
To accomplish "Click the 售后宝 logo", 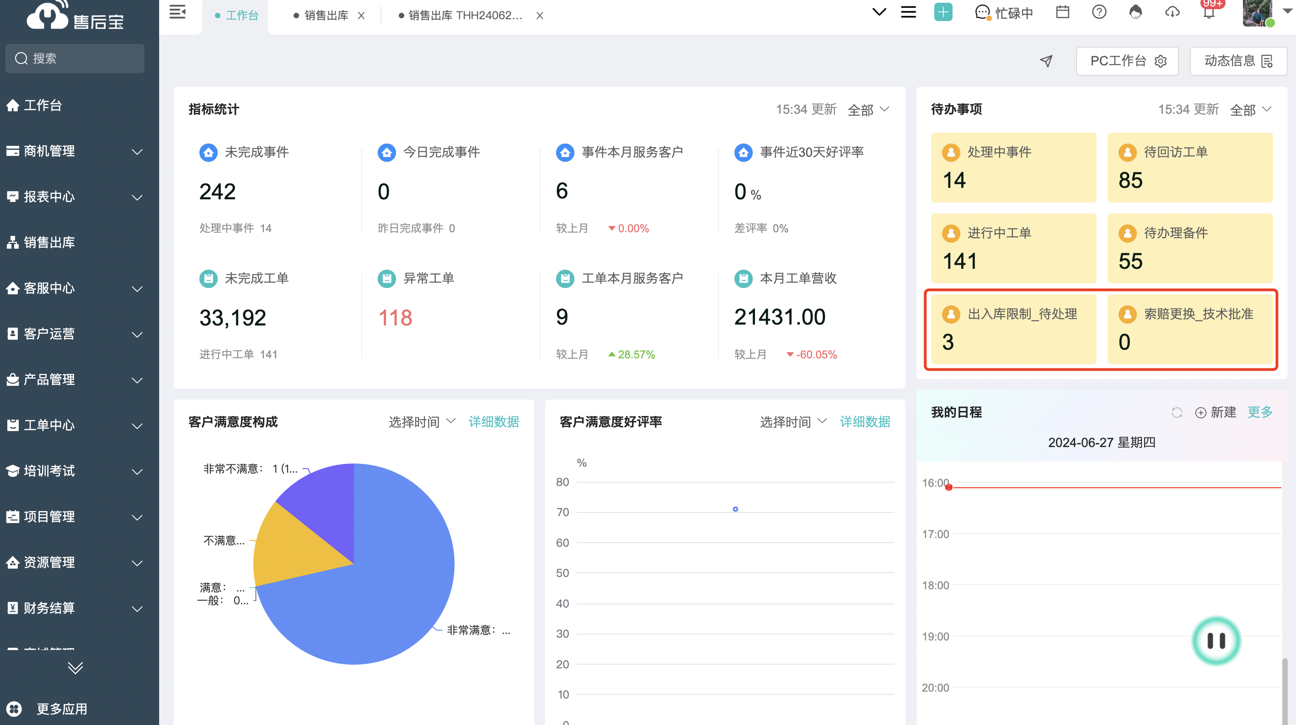I will (x=75, y=16).
